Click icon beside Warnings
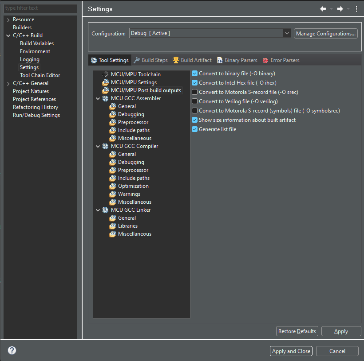Image resolution: width=364 pixels, height=361 pixels. click(113, 194)
